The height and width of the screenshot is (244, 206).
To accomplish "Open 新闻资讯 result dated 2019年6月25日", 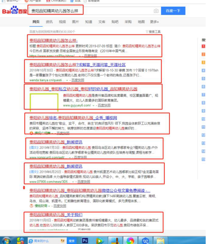I will coord(56,166).
